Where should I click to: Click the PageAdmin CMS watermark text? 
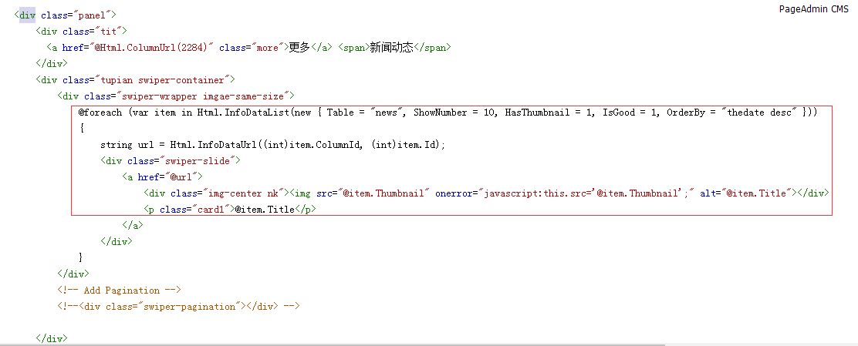click(x=812, y=9)
